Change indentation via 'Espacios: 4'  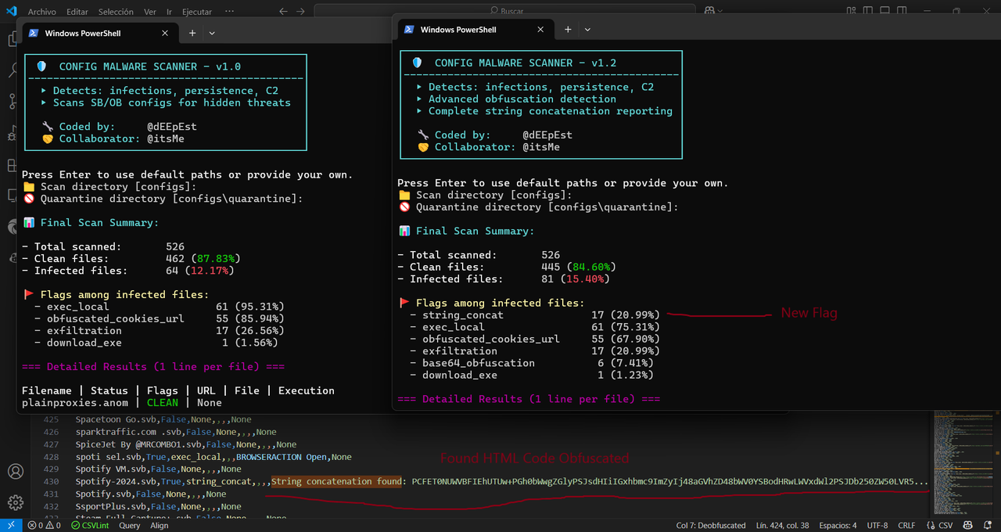point(838,525)
